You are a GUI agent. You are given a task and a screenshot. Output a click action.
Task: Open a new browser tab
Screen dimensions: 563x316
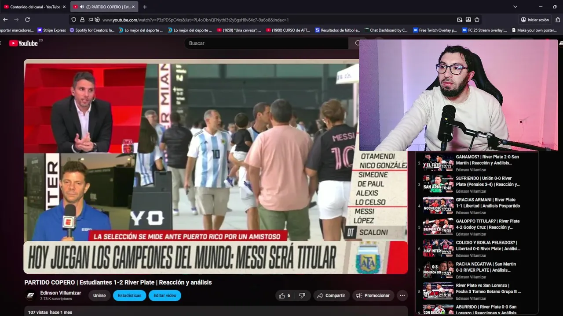coord(145,7)
